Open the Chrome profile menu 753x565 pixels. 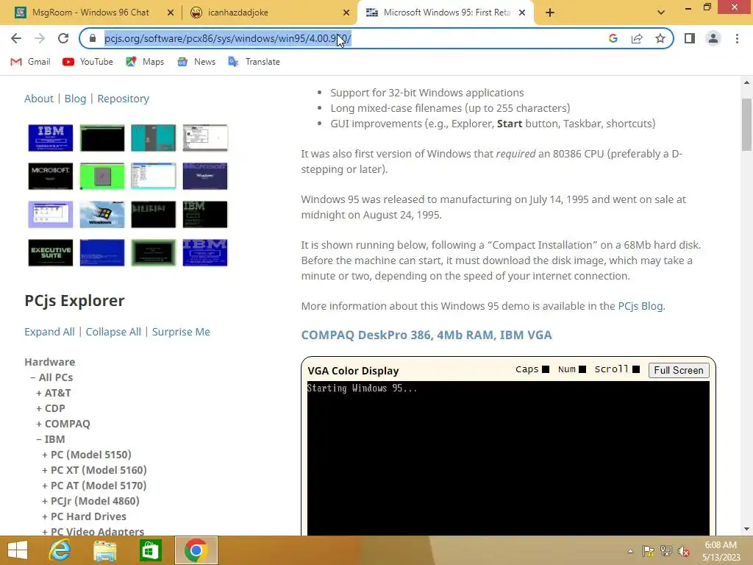[x=713, y=38]
